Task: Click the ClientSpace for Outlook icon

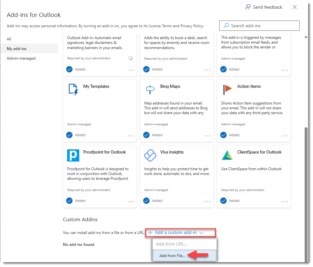Action: 227,155
